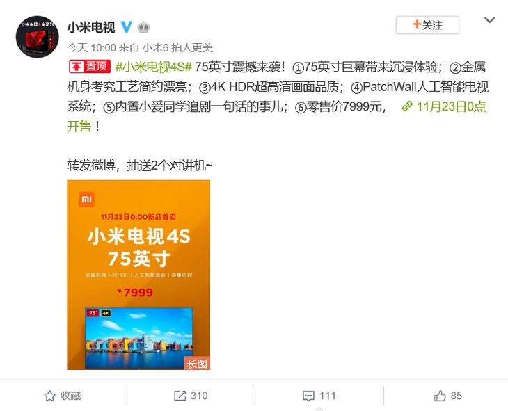Favorite the post with star icon
This screenshot has height=411, width=508.
tap(49, 396)
